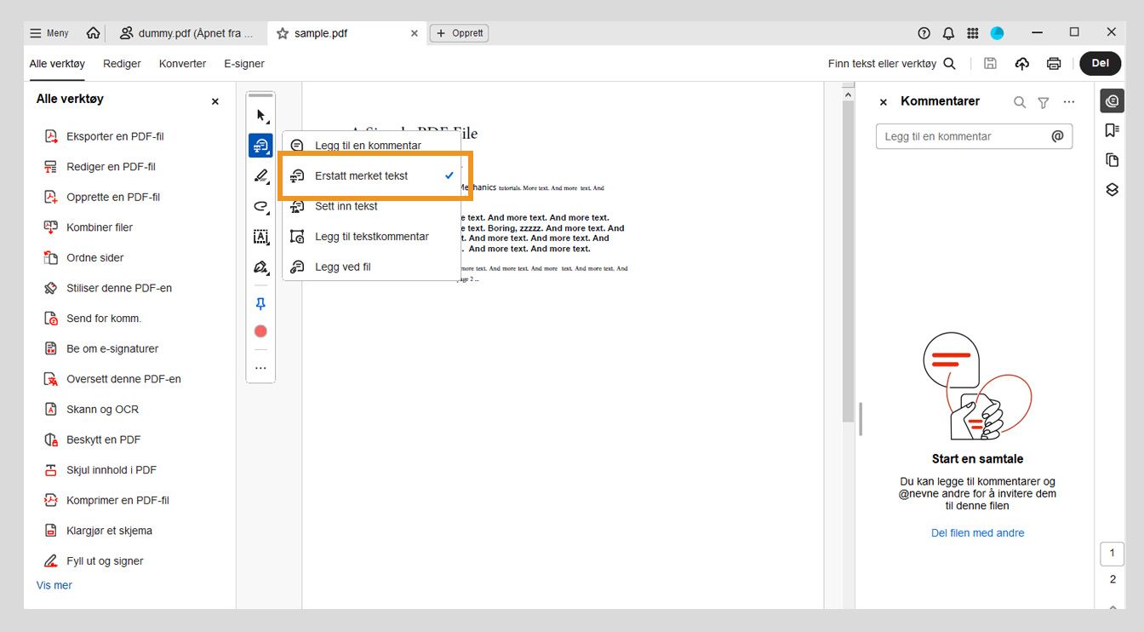This screenshot has height=632, width=1144.
Task: Open Ordne sider tool
Action: click(95, 258)
